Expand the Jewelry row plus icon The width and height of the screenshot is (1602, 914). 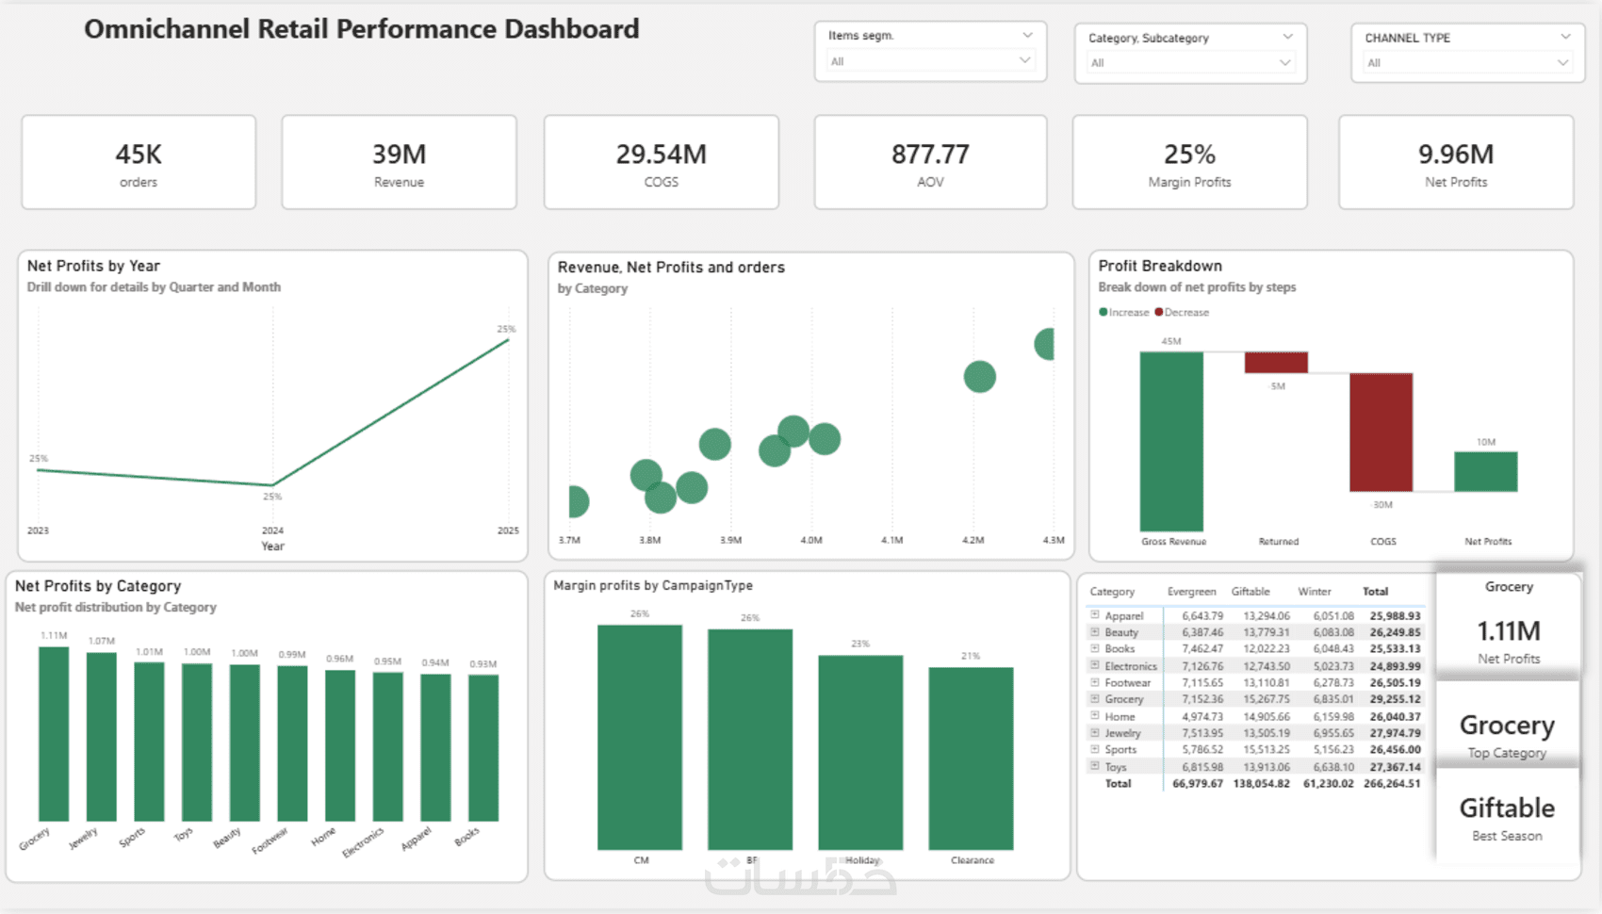click(x=1095, y=732)
